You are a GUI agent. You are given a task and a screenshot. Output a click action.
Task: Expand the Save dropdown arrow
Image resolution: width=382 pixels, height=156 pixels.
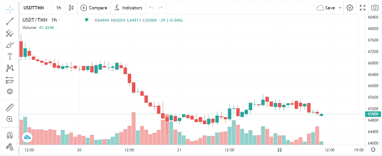pyautogui.click(x=340, y=8)
